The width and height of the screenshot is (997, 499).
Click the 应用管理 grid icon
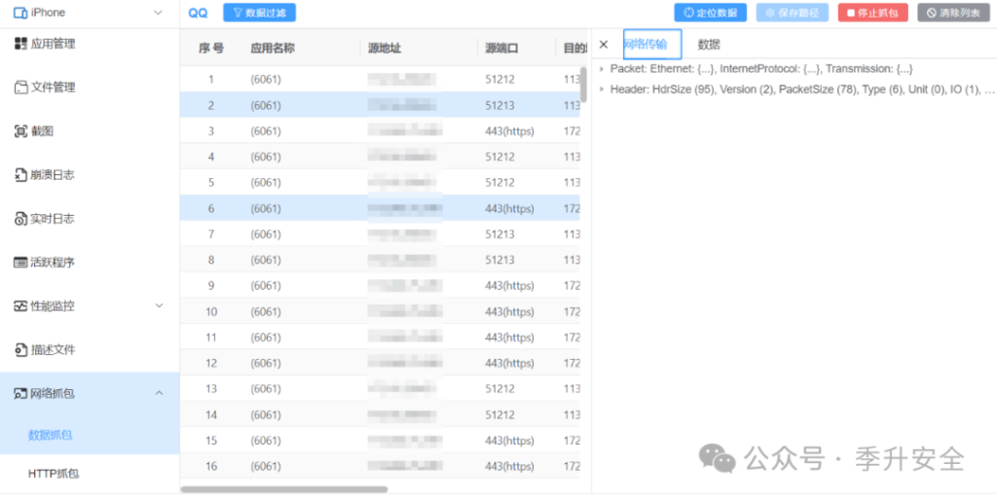pos(20,44)
